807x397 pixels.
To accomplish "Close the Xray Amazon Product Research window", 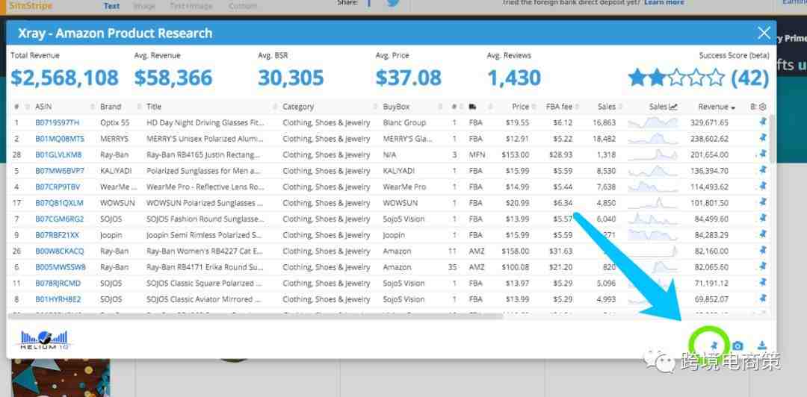I will tap(764, 34).
